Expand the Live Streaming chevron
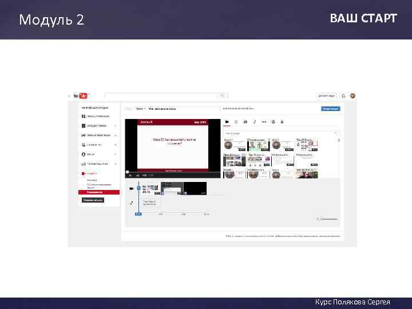 coord(115,135)
